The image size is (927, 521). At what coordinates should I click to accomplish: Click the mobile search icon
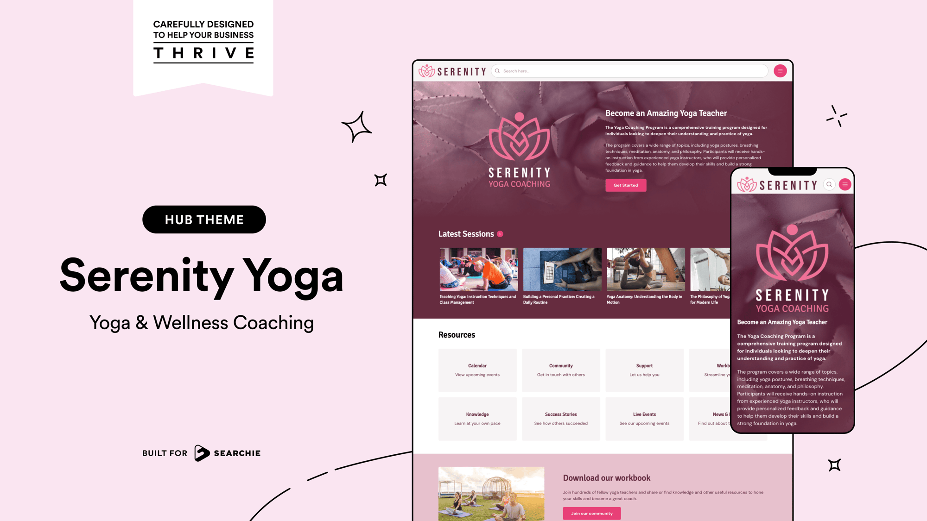click(829, 184)
